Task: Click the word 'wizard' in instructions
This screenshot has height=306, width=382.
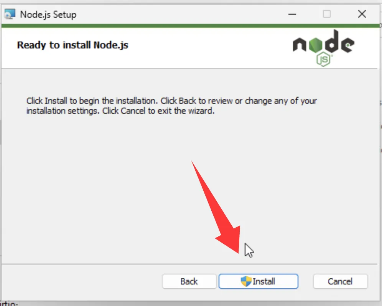Action: point(201,111)
